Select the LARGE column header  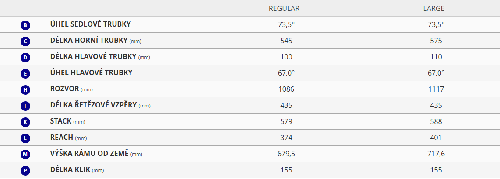point(434,9)
